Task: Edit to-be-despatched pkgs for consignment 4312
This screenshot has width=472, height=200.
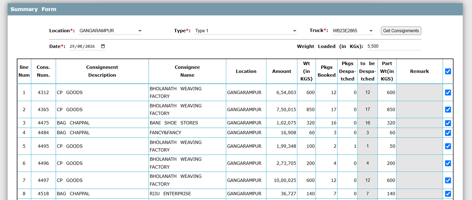Action: tap(368, 92)
